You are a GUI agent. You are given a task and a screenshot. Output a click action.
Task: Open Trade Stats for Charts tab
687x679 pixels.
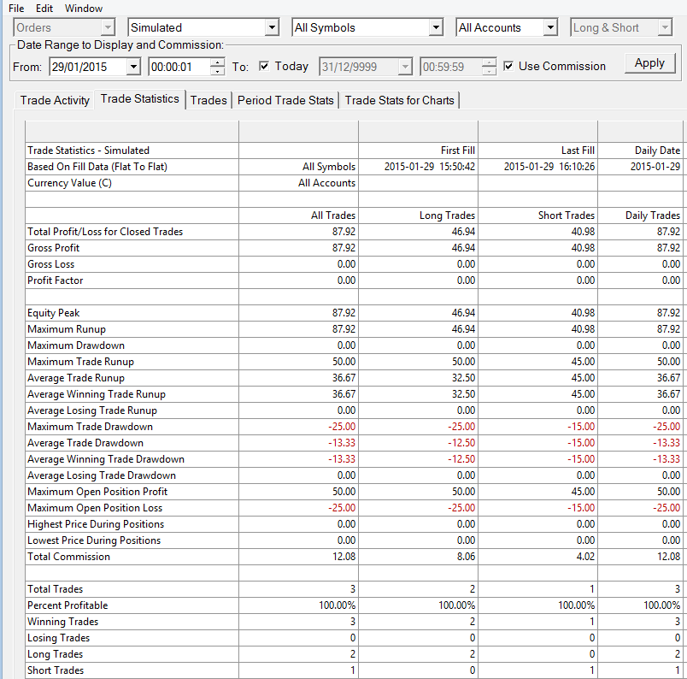(400, 100)
